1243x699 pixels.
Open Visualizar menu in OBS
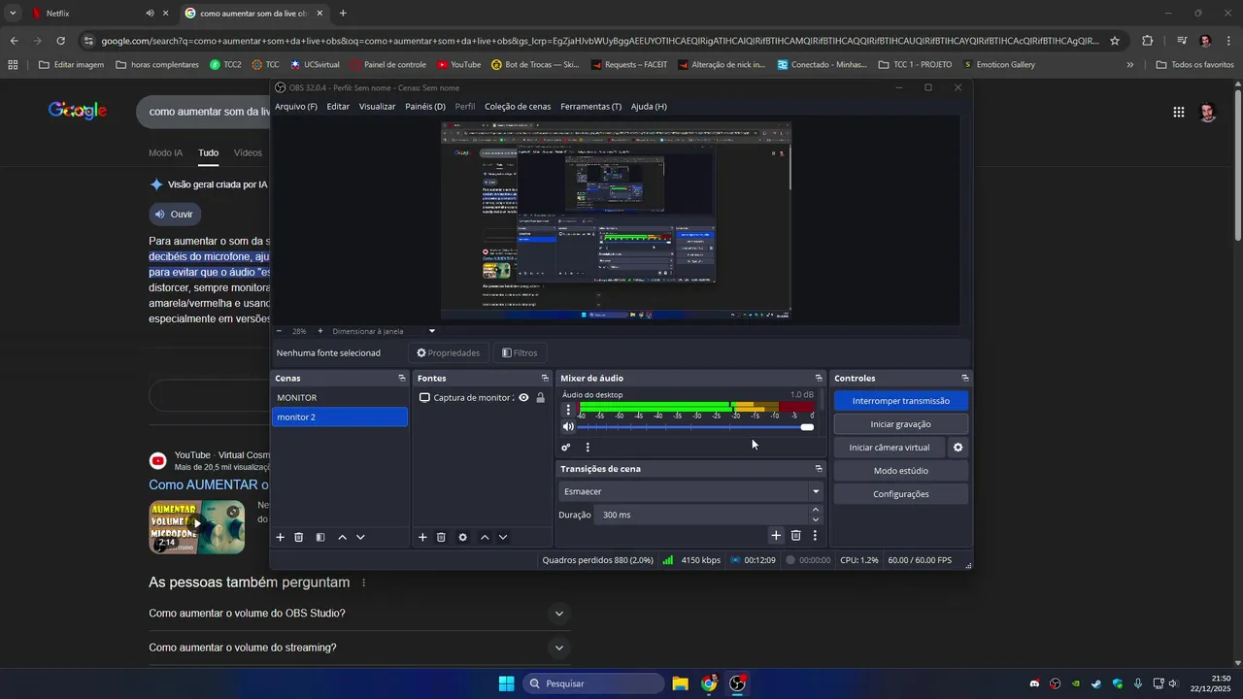click(x=377, y=107)
